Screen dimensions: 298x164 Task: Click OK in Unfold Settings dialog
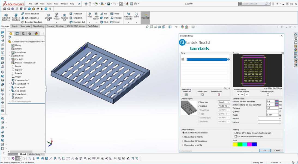coord(264,150)
